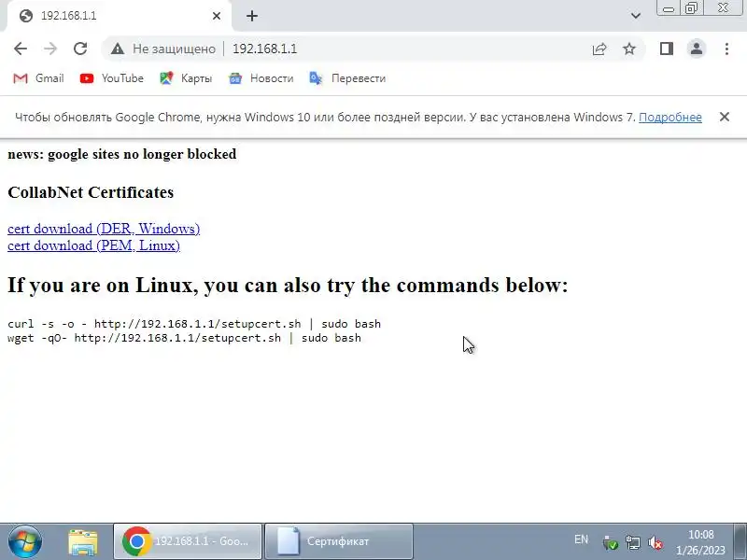Dismiss the Chrome update infobar
This screenshot has height=560, width=747.
pyautogui.click(x=725, y=117)
